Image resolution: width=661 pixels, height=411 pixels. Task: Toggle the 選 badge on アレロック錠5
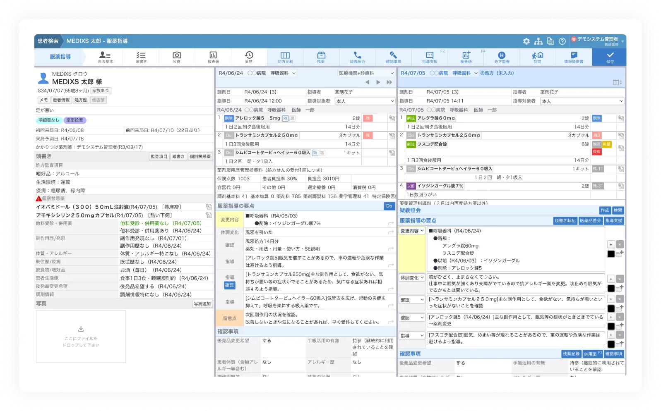292,118
